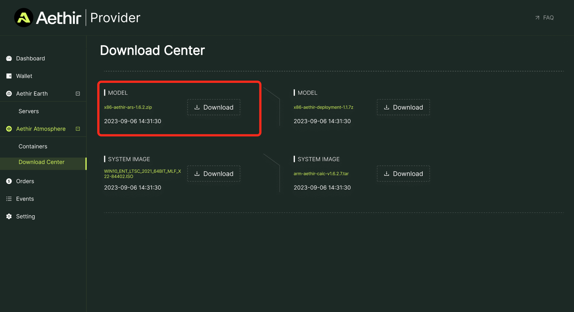Open the Servers page
574x312 pixels.
point(29,111)
